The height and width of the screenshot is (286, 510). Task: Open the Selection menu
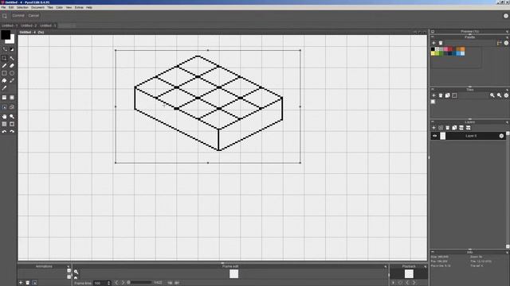click(22, 7)
